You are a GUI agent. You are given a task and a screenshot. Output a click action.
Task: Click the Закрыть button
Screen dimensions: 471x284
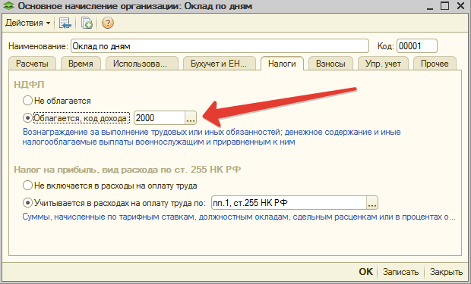click(446, 272)
